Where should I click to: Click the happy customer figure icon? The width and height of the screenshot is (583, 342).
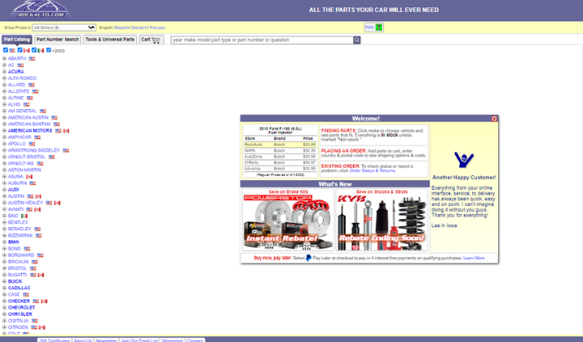point(464,159)
